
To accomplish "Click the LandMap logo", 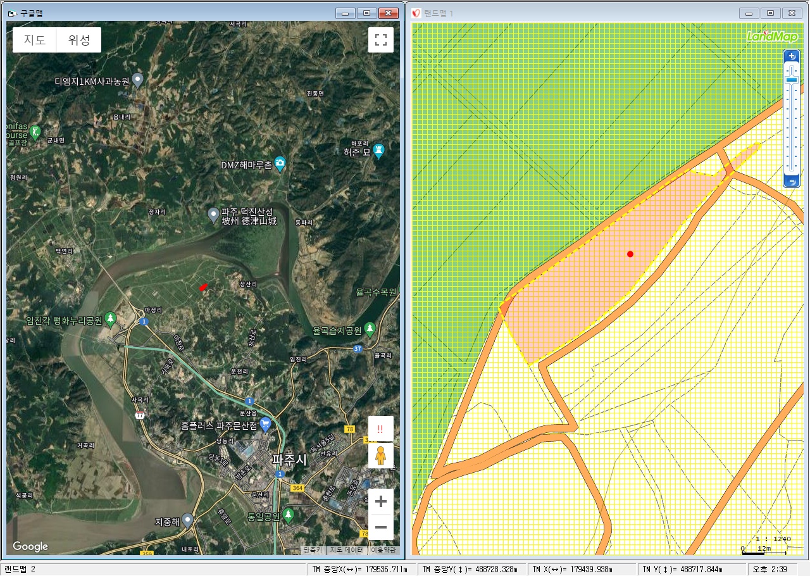I will click(x=772, y=37).
